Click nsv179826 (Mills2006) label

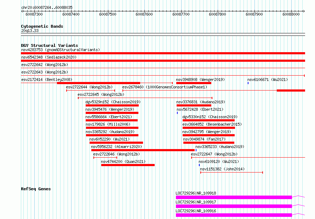108,124
